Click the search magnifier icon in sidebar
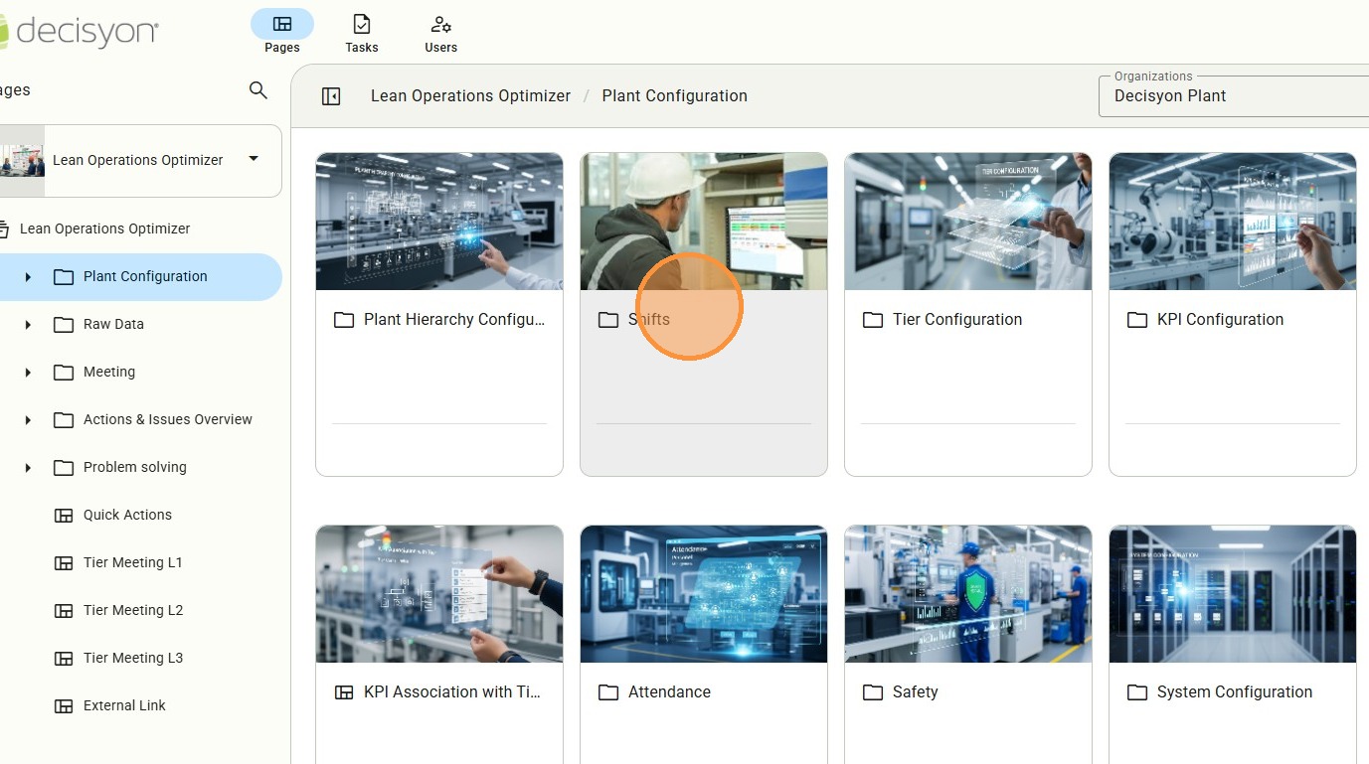This screenshot has height=764, width=1369. click(x=257, y=90)
